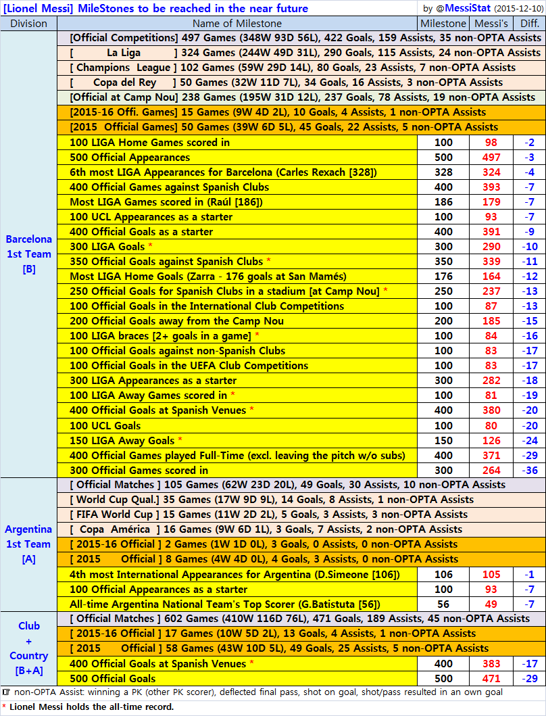Image resolution: width=546 pixels, height=716 pixels.
Task: Click the red 471 Official Goals value
Action: [x=491, y=679]
